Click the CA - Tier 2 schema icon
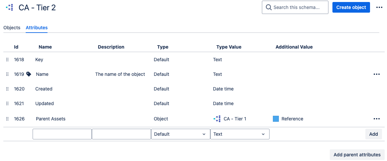The height and width of the screenshot is (161, 387). click(10, 7)
